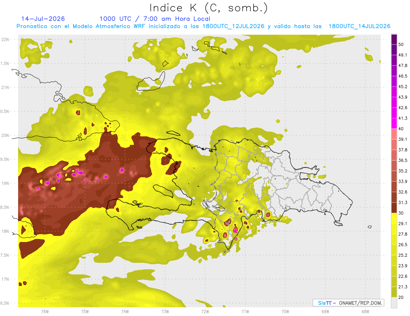
Task: Click legend value "26.5"
Action: coord(403,245)
